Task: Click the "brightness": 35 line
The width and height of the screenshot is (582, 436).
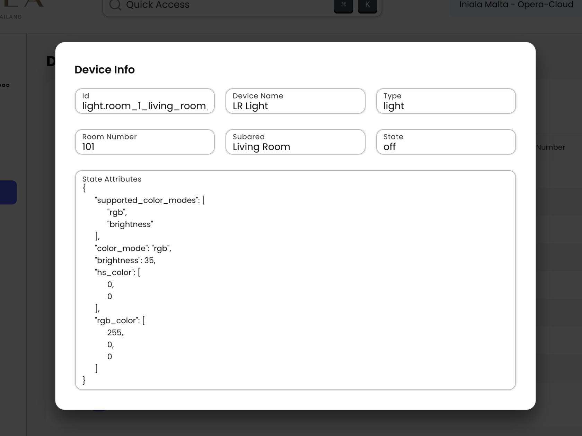Action: point(125,260)
